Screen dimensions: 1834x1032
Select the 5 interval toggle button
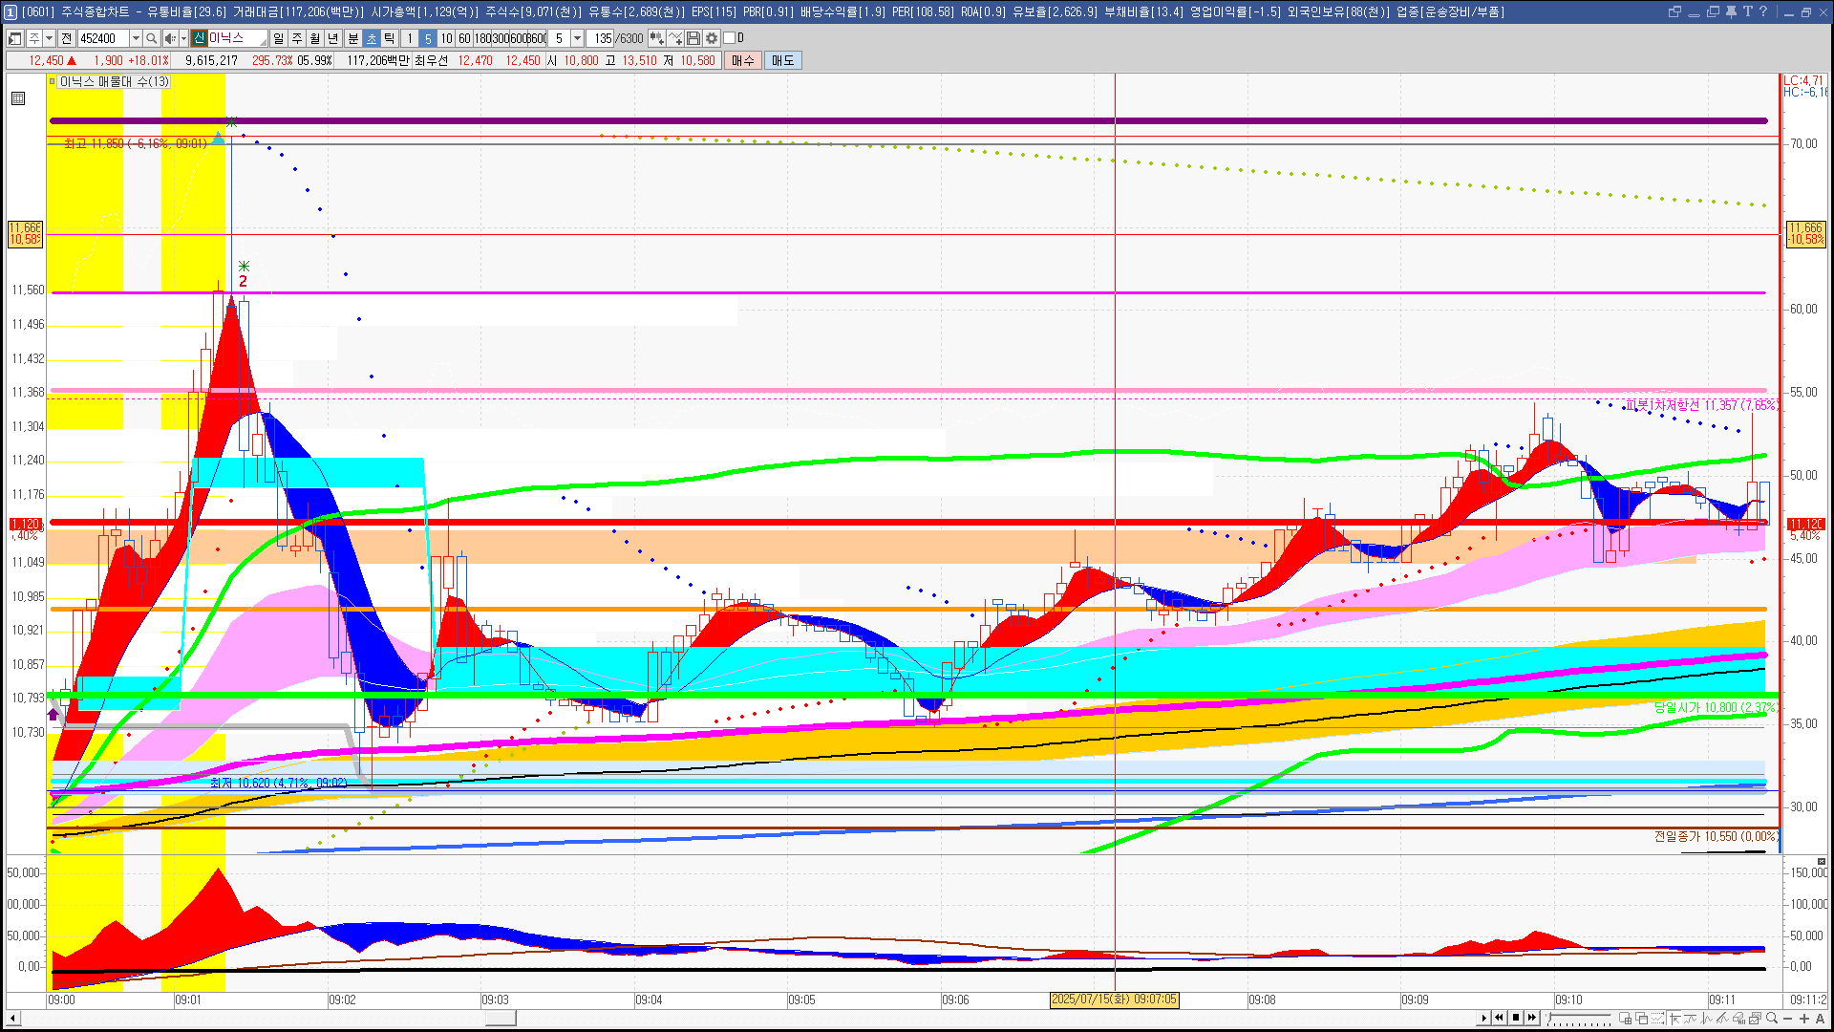(428, 38)
